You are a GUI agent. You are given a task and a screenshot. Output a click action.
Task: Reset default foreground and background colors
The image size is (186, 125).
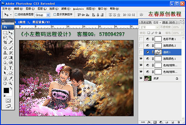click(x=4, y=95)
